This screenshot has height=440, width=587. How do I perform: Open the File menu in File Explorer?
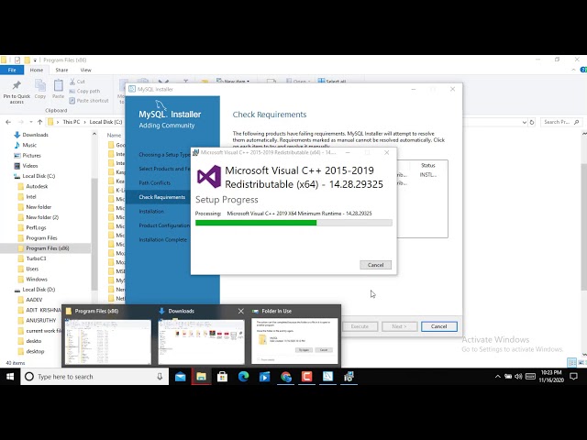pyautogui.click(x=12, y=70)
